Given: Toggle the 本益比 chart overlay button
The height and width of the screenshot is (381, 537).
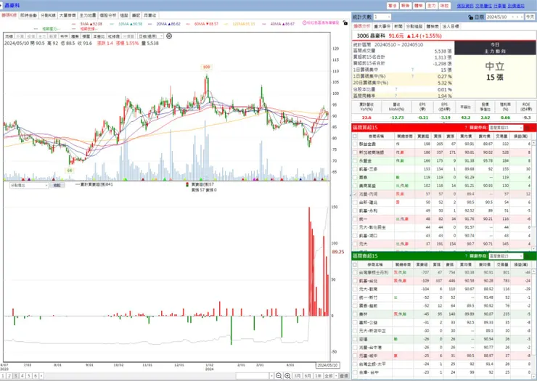Looking at the screenshot, I should tap(99, 36).
